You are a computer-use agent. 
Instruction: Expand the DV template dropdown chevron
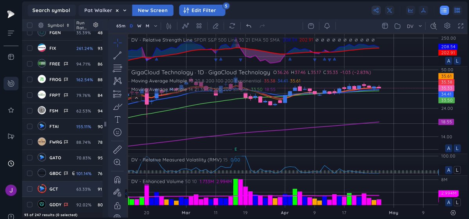pyautogui.click(x=420, y=26)
